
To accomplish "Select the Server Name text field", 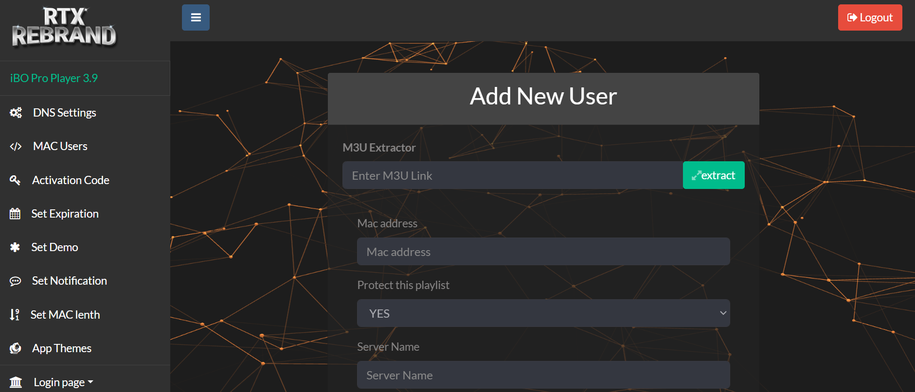I will [x=543, y=375].
